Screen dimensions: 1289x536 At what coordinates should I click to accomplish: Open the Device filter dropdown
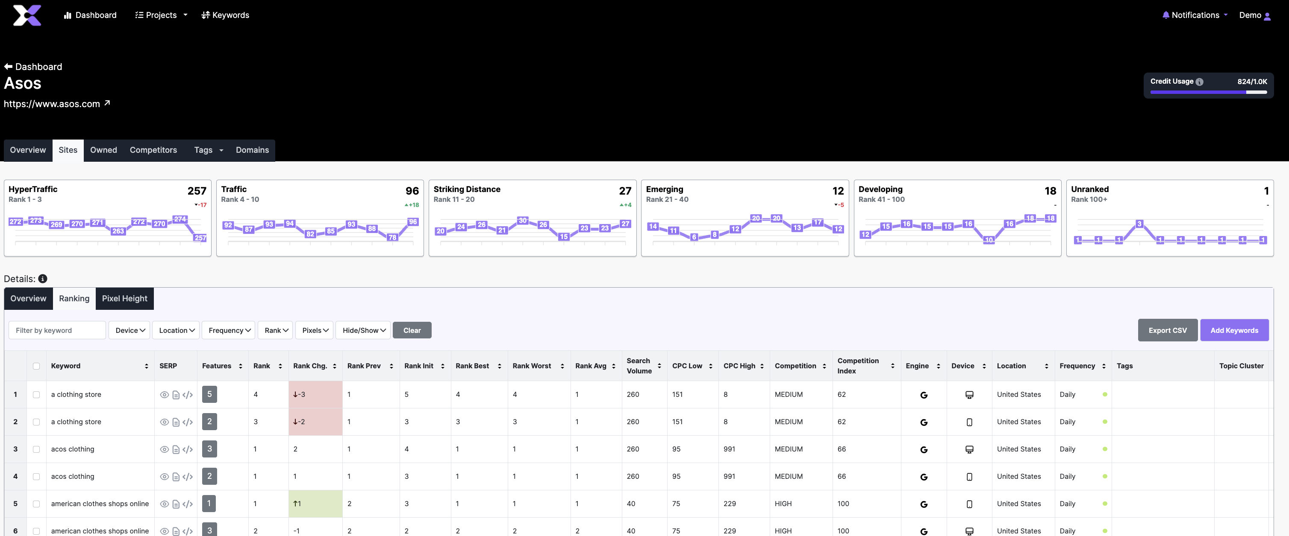click(x=129, y=330)
